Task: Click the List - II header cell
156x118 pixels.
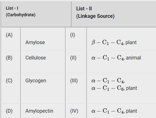Action: (114, 14)
